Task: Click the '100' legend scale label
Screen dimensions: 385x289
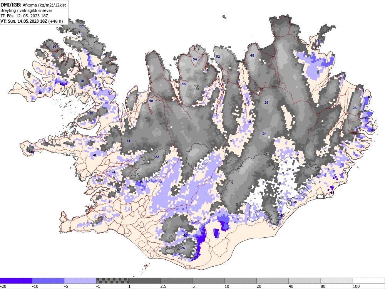Action: [x=356, y=287]
